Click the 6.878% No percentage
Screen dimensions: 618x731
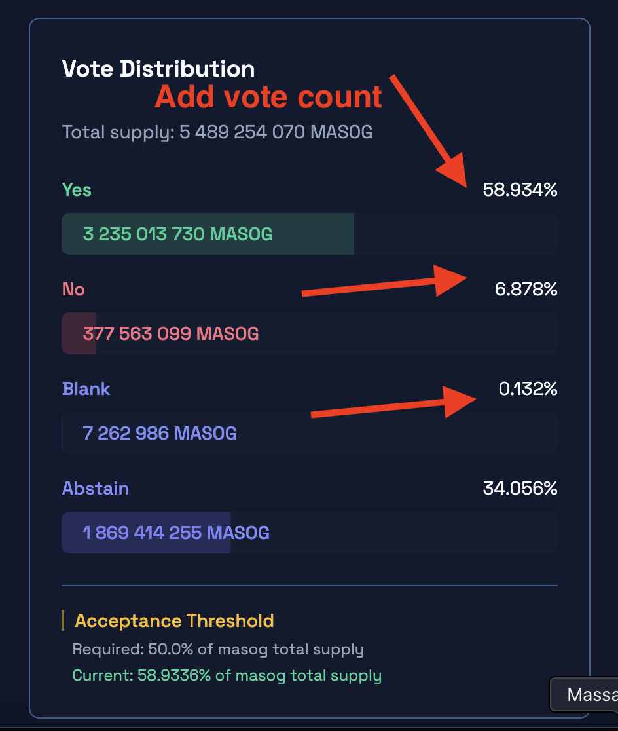526,290
